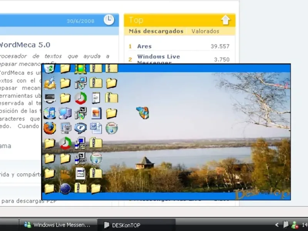Open clock icon beside the notepad document
This screenshot has height=231, width=308.
[x=80, y=98]
